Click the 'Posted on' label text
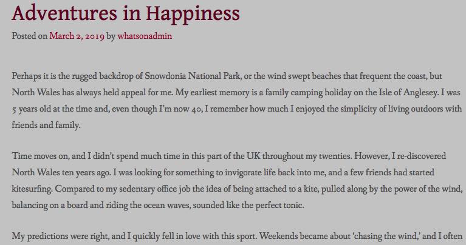The height and width of the screenshot is (245, 466). click(x=29, y=36)
